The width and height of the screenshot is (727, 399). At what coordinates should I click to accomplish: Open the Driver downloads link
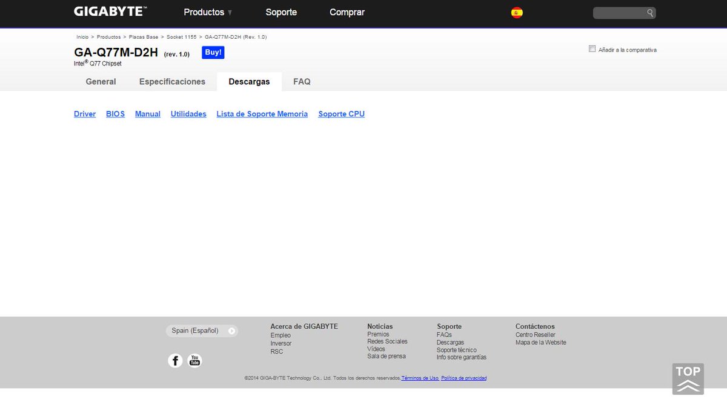pos(85,114)
